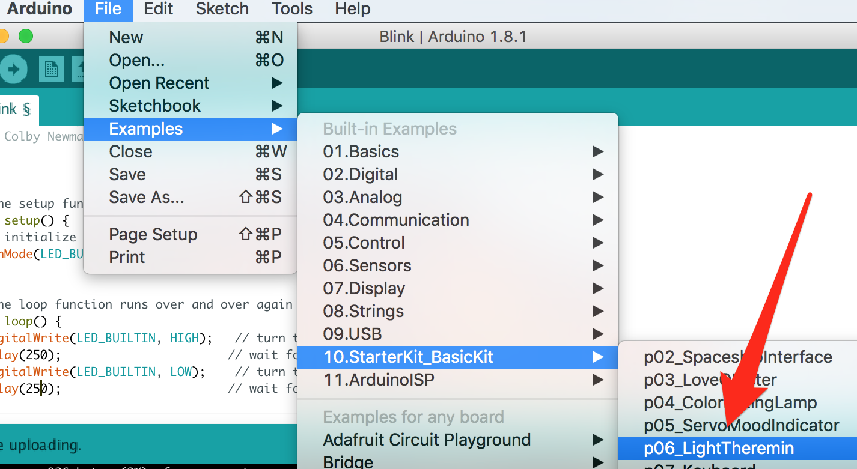Click the green window maximize button
The image size is (857, 469).
(x=26, y=37)
